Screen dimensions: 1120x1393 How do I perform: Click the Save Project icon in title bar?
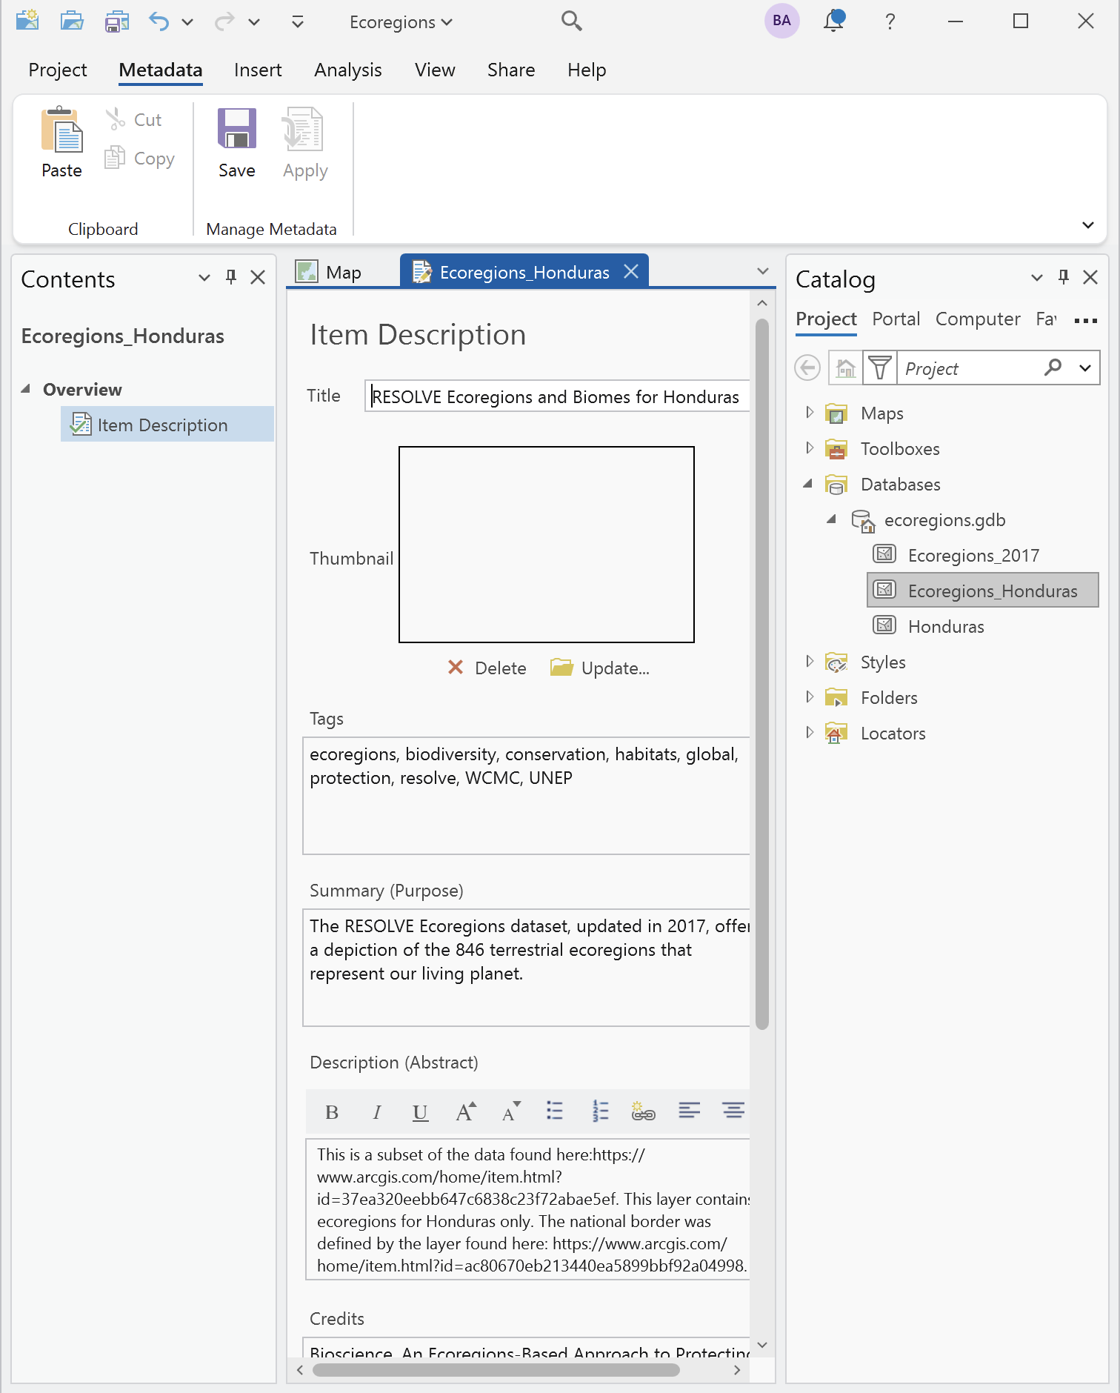coord(116,21)
